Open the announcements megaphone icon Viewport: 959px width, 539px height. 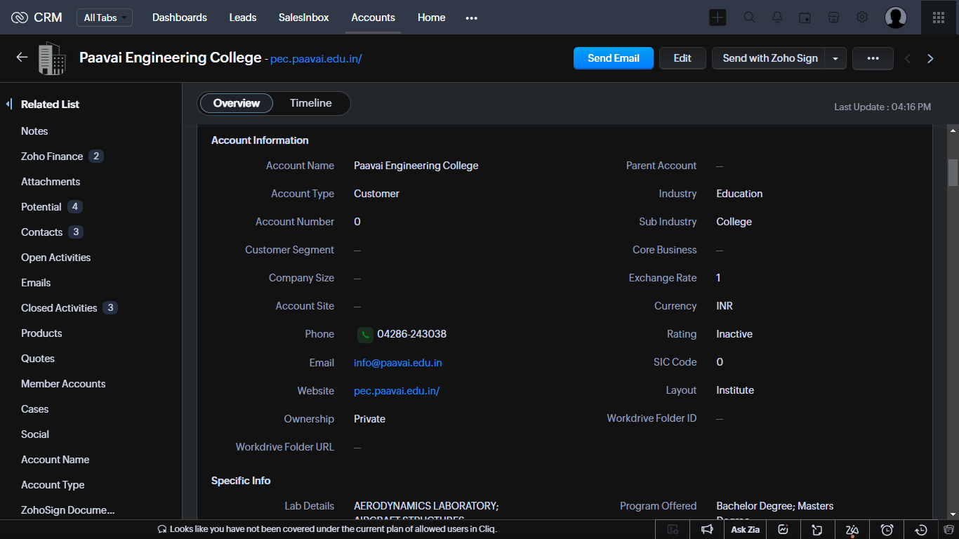tap(707, 530)
